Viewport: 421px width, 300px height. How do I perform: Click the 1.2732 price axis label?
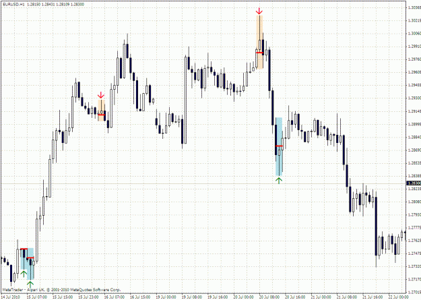pos(414,266)
